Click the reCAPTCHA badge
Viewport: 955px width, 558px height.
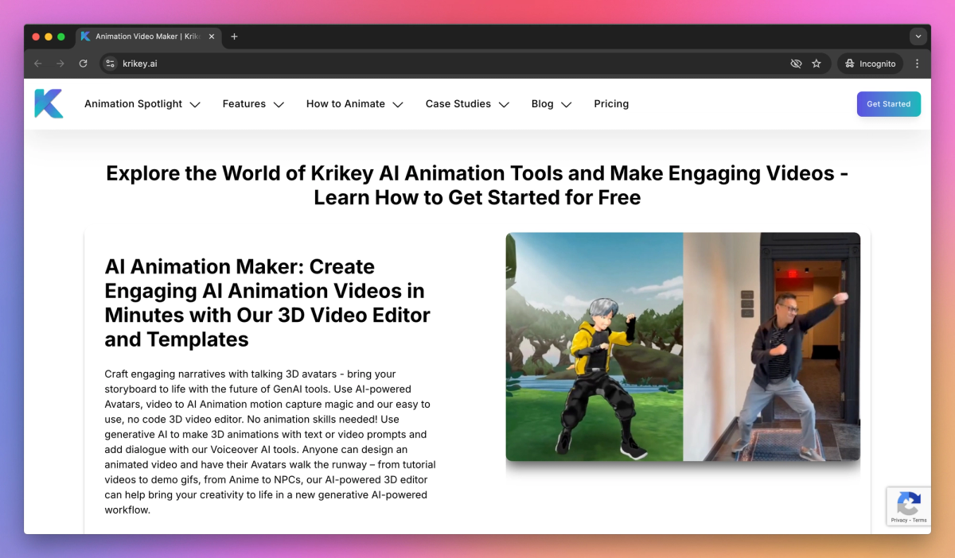(x=909, y=506)
